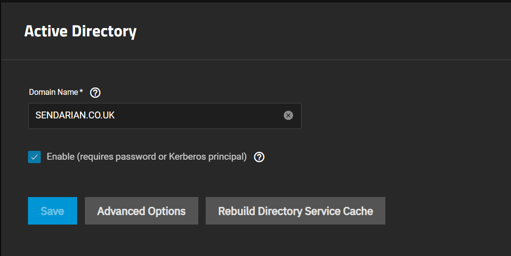Save the Active Directory settings
Screen dimensions: 511x256
click(x=53, y=211)
